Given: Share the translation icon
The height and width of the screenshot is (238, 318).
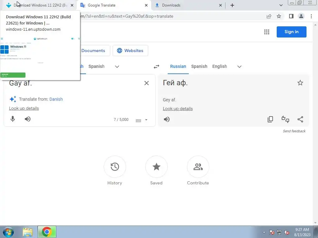Looking at the screenshot, I should [300, 119].
